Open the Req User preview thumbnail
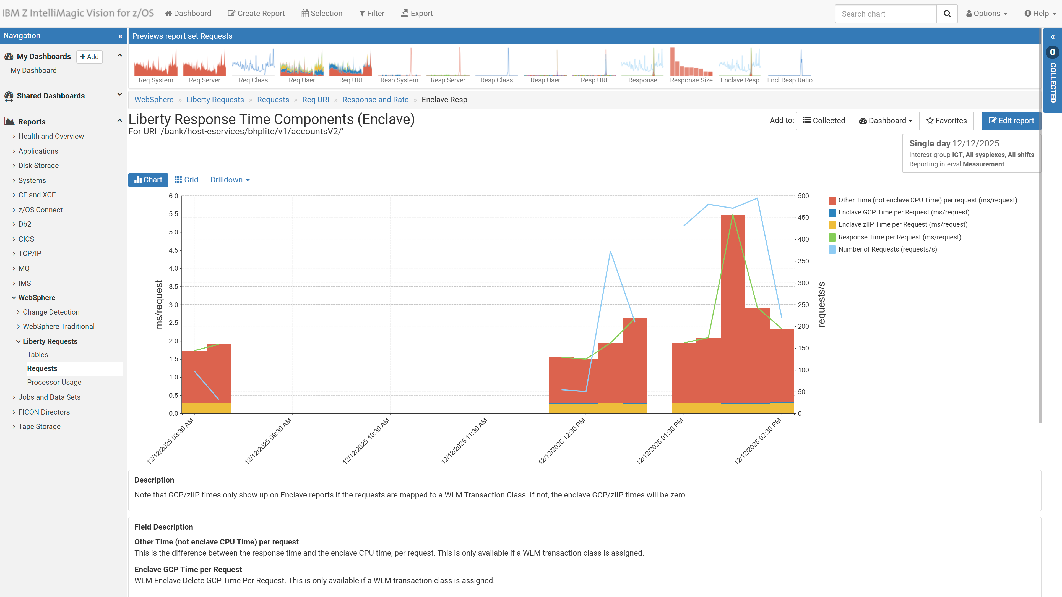 click(302, 66)
